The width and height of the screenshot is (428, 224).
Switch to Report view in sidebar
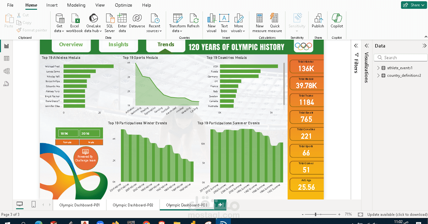[7, 46]
